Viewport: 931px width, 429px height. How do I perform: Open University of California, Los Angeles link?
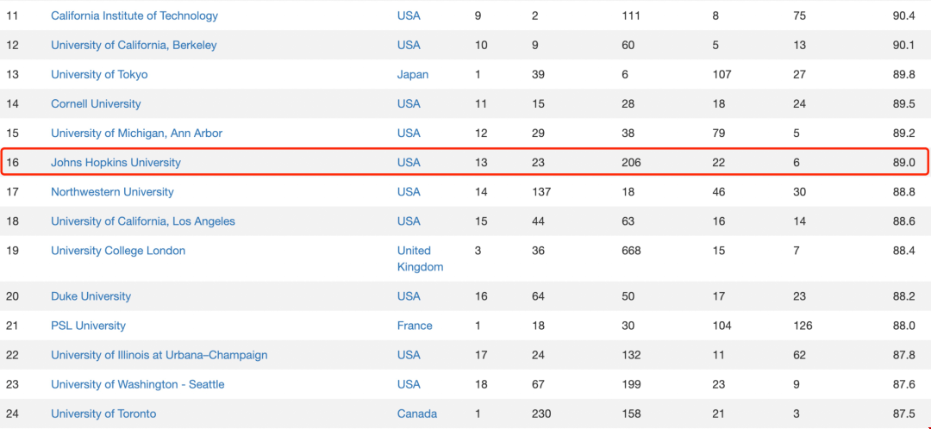(x=143, y=221)
